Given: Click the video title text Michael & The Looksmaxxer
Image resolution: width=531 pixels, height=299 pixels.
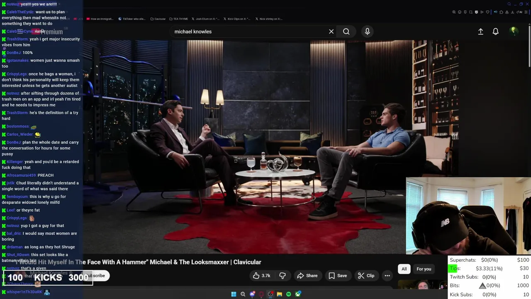Looking at the screenshot, I should [189, 262].
